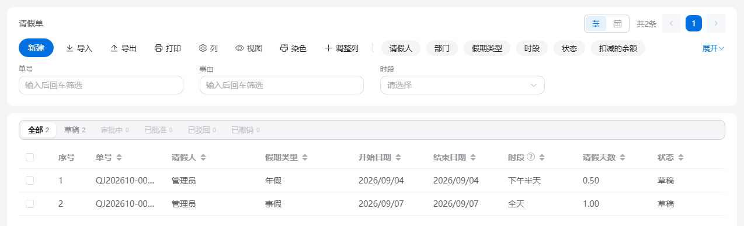Click 年假 cell in row 1
Screen dimensions: 744x226
[x=273, y=181]
